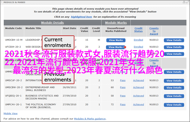Click Pass decision in UMSCBW-20-2 row

(123, 87)
